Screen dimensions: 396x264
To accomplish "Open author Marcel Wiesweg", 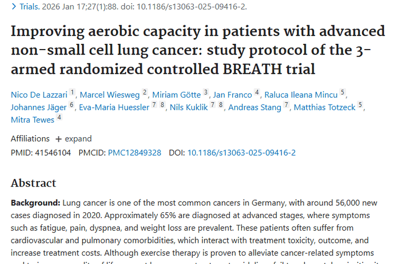I will point(110,95).
